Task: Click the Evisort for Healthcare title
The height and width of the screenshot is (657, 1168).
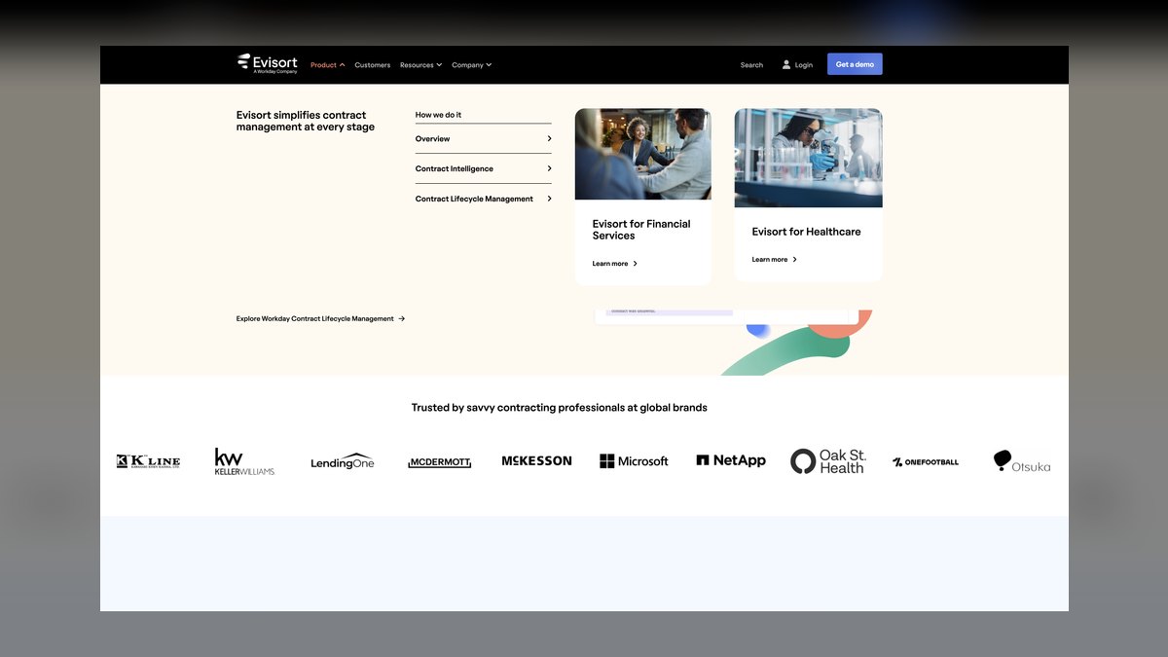Action: [807, 232]
